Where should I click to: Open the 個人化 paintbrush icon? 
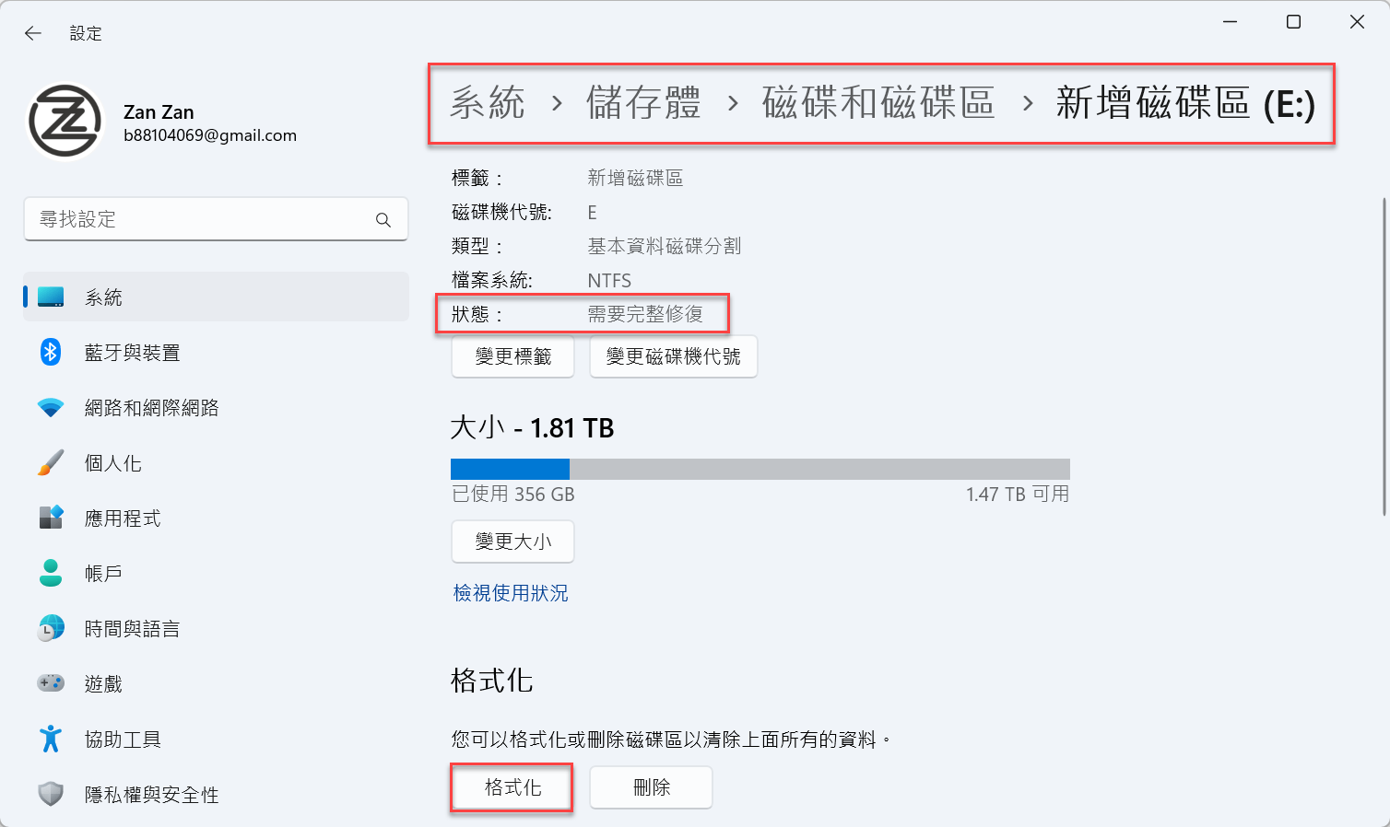click(x=51, y=462)
